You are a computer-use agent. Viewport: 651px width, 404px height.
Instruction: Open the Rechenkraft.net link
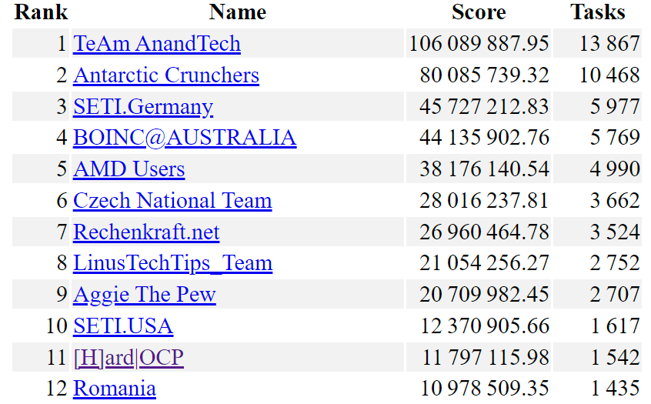[x=146, y=232]
